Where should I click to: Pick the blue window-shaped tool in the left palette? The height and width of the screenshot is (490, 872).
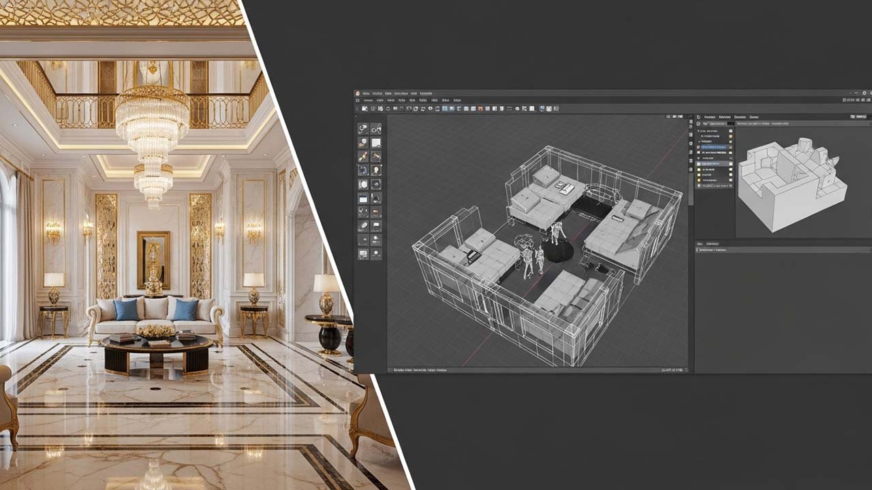pyautogui.click(x=363, y=199)
